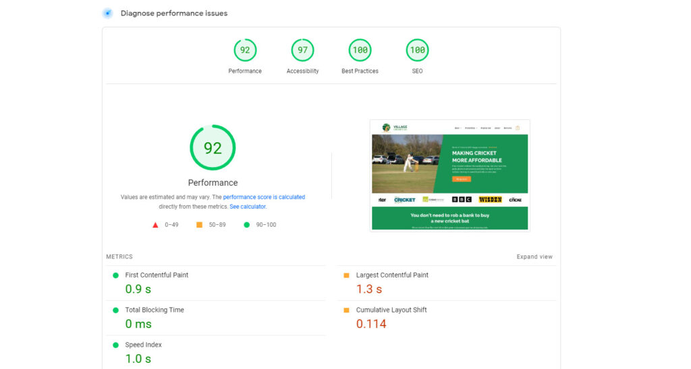The image size is (691, 369).
Task: Jump to Best Practices score gauge 100
Action: (360, 50)
